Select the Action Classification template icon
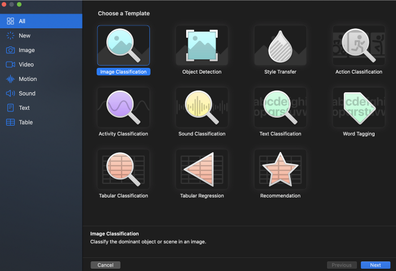Image resolution: width=396 pixels, height=271 pixels. (359, 45)
